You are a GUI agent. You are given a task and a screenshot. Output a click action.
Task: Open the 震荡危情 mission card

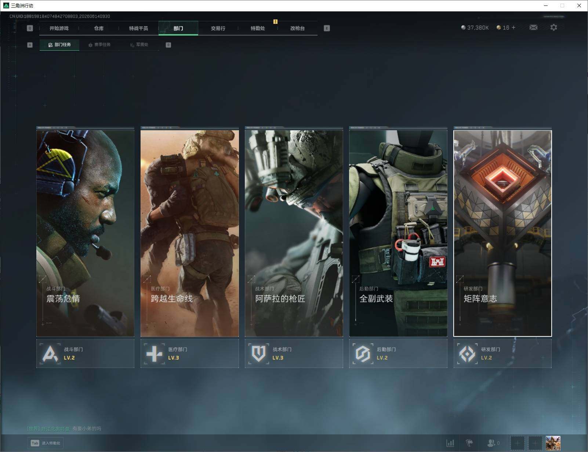tap(85, 233)
